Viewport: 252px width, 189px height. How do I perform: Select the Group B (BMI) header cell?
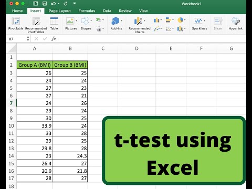pyautogui.click(x=70, y=65)
